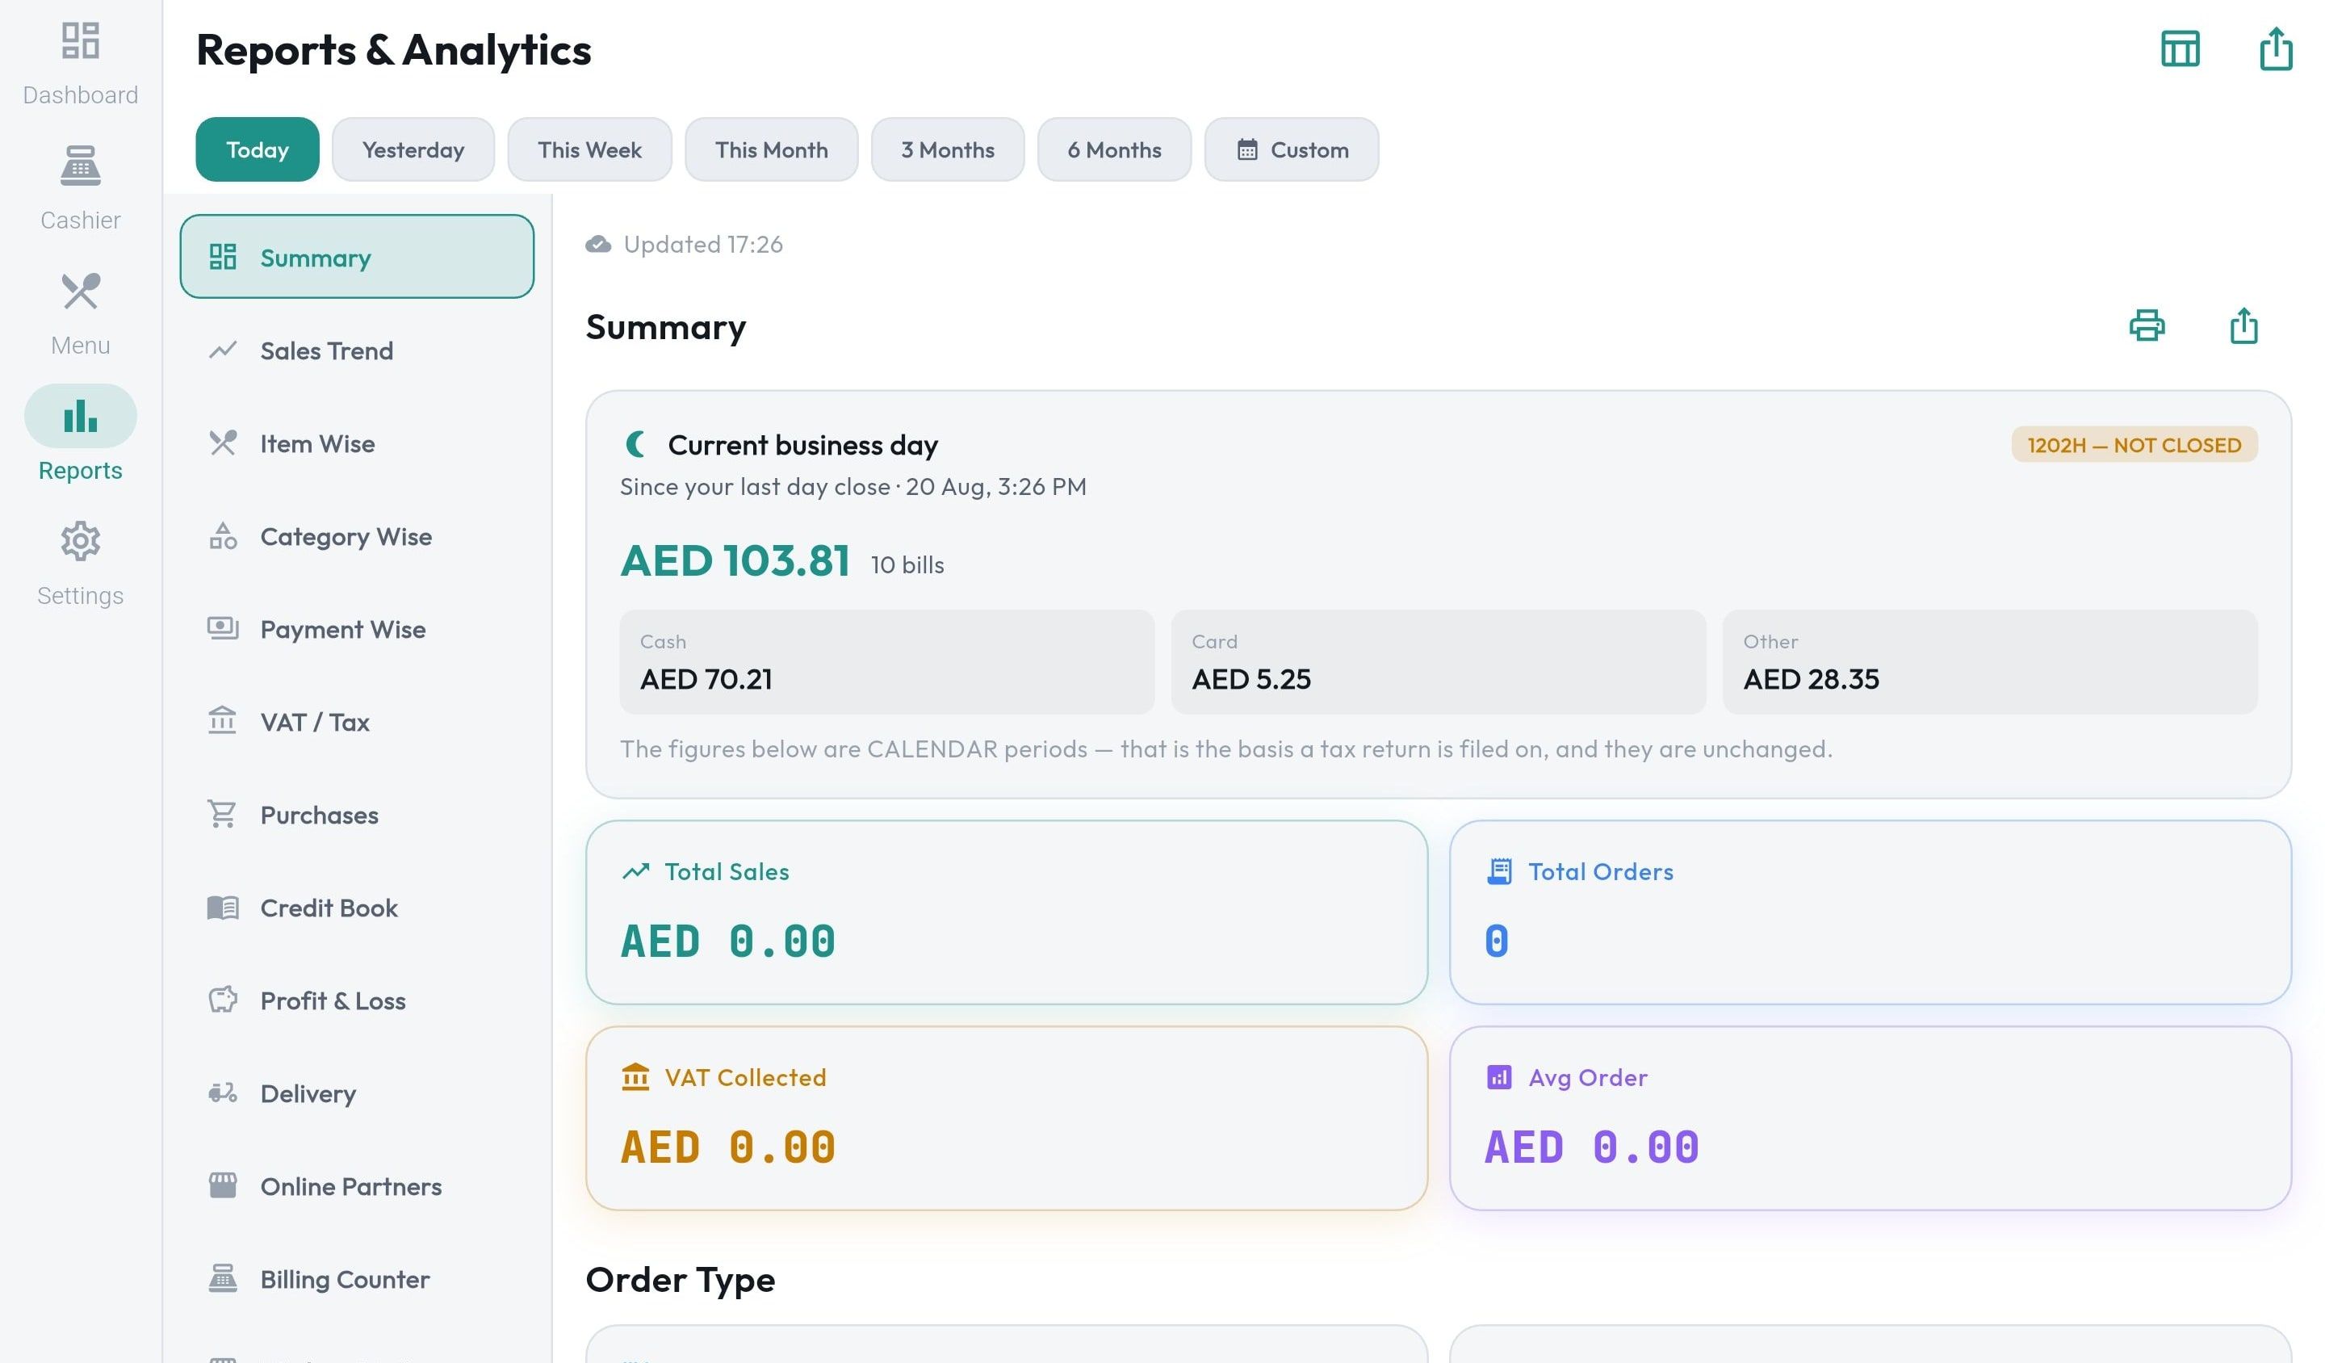View the Item Wise report
This screenshot has height=1363, width=2325.
click(357, 444)
